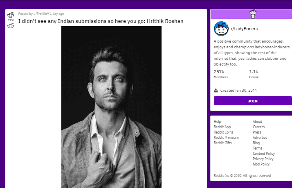Image resolution: width=292 pixels, height=188 pixels.
Task: Open the Help footer link
Action: point(217,122)
